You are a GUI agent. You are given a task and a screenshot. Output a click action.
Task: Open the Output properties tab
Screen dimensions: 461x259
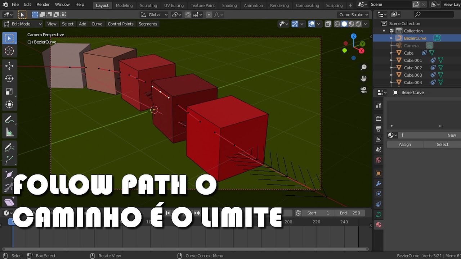[x=379, y=129]
